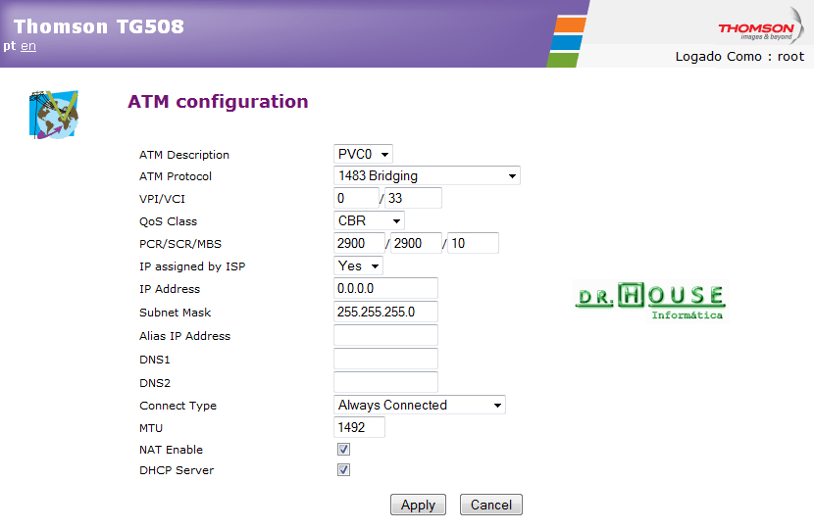Click the PCR field with first 2900

pos(359,243)
